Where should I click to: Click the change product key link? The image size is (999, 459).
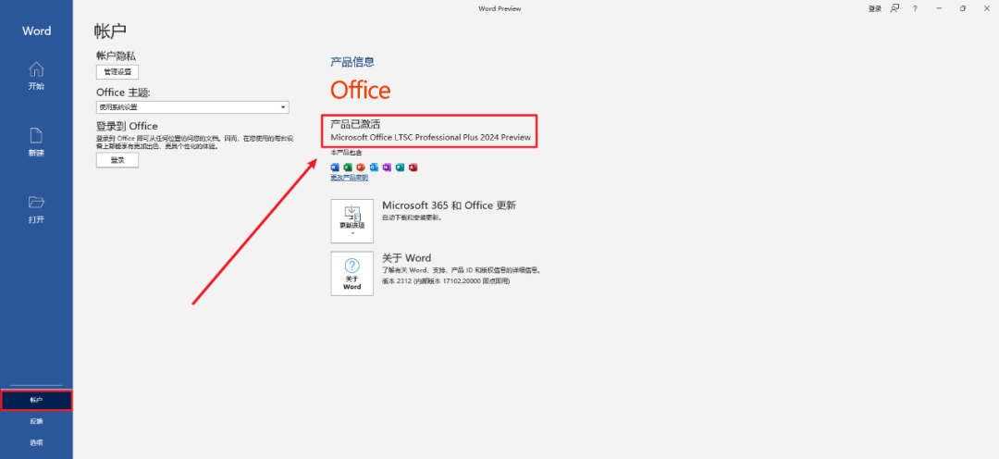350,178
